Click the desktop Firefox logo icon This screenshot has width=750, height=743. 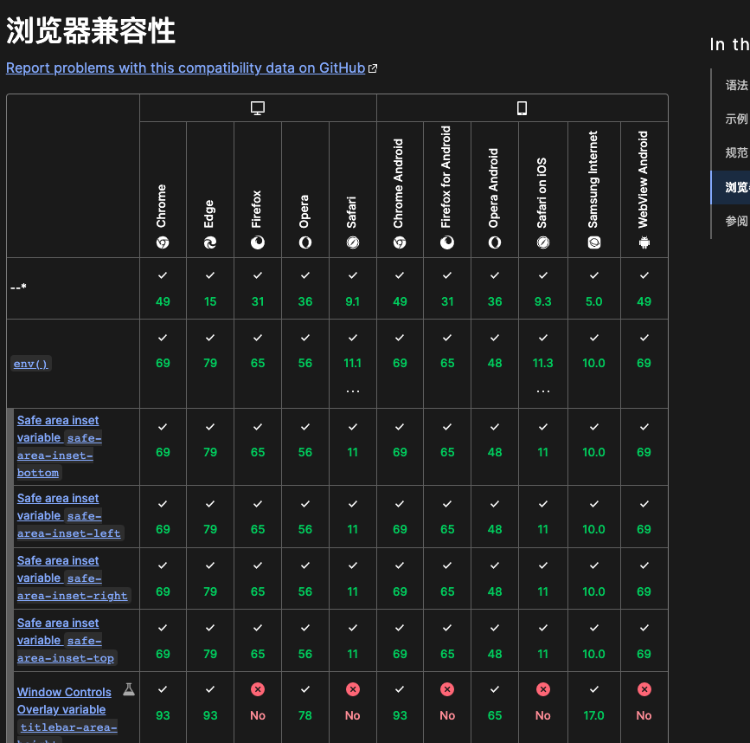tap(258, 242)
